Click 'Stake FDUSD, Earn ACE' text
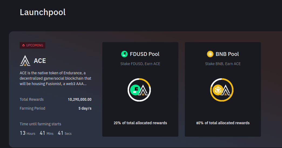282x148 pixels. (x=140, y=64)
